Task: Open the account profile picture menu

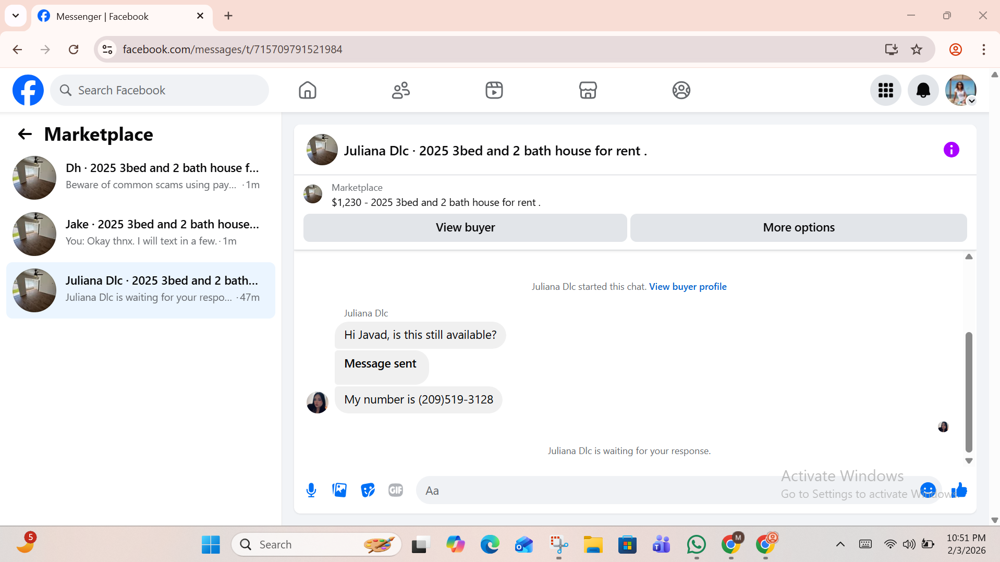Action: coord(961,90)
